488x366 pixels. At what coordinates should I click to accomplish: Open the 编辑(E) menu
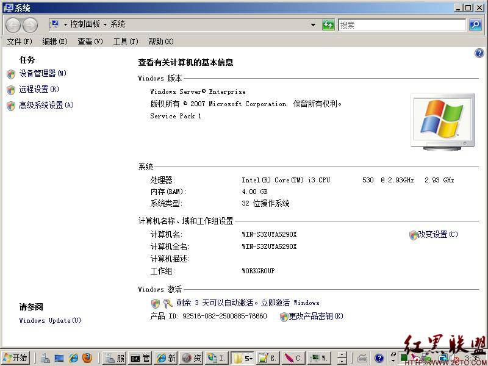(x=55, y=41)
